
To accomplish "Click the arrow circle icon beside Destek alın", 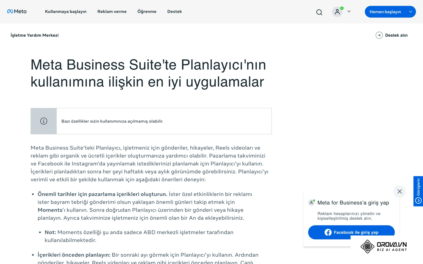I will pos(379,35).
